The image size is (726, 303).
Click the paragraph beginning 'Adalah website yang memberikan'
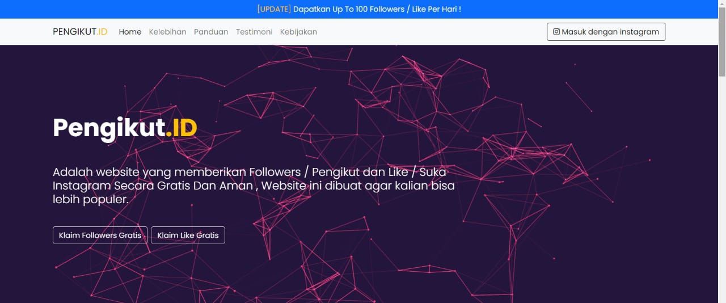click(x=254, y=186)
